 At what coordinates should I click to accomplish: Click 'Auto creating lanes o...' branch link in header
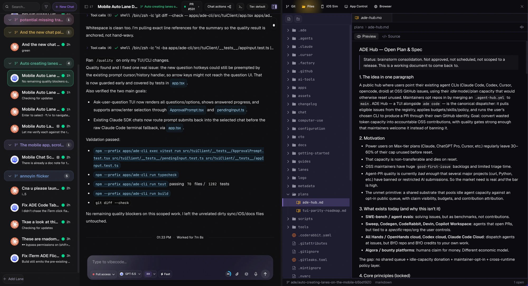[159, 7]
